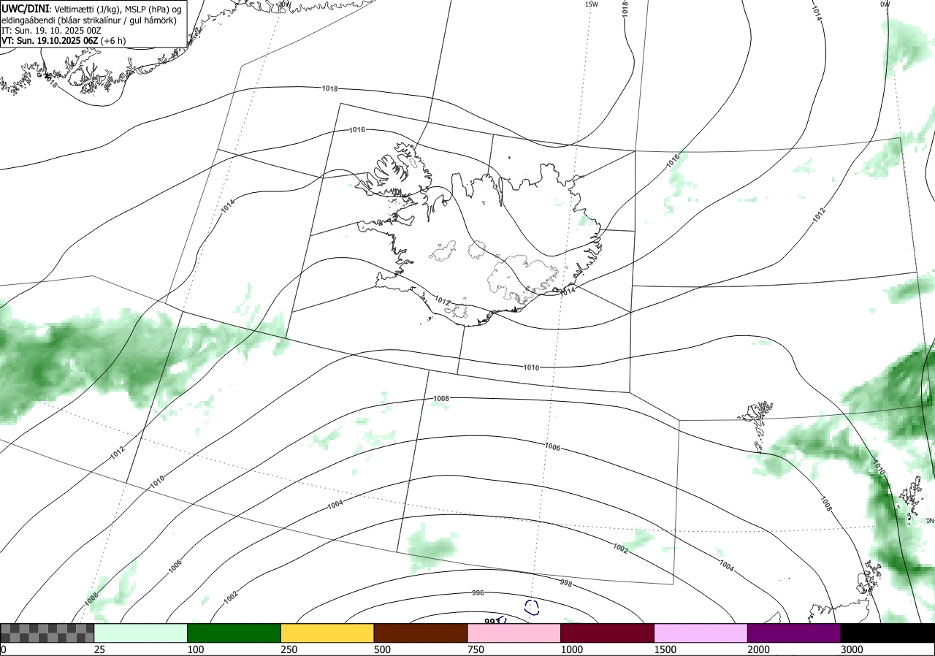Image resolution: width=935 pixels, height=656 pixels.
Task: Select the brown 500–750 legend swatch
Action: (421, 633)
